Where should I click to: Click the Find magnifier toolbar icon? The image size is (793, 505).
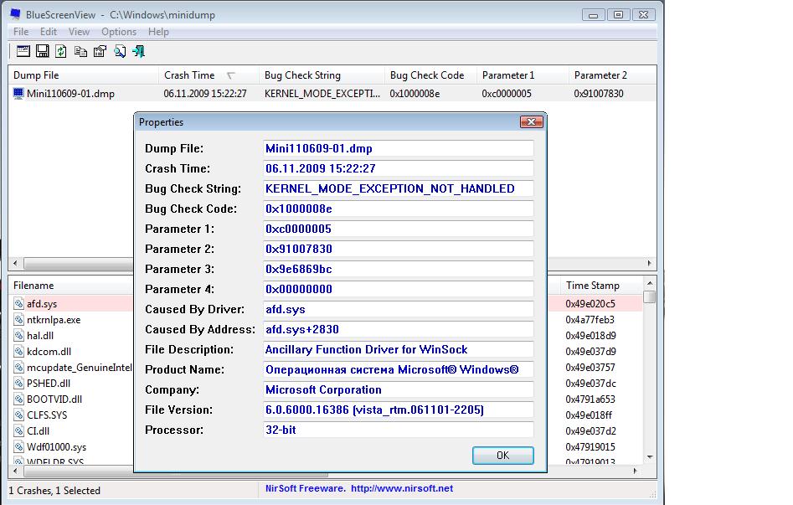click(120, 51)
